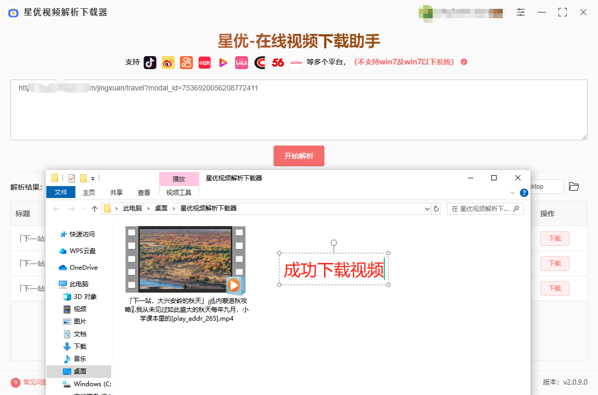598x395 pixels.
Task: Click the Kuaishou platform icon
Action: click(x=187, y=62)
